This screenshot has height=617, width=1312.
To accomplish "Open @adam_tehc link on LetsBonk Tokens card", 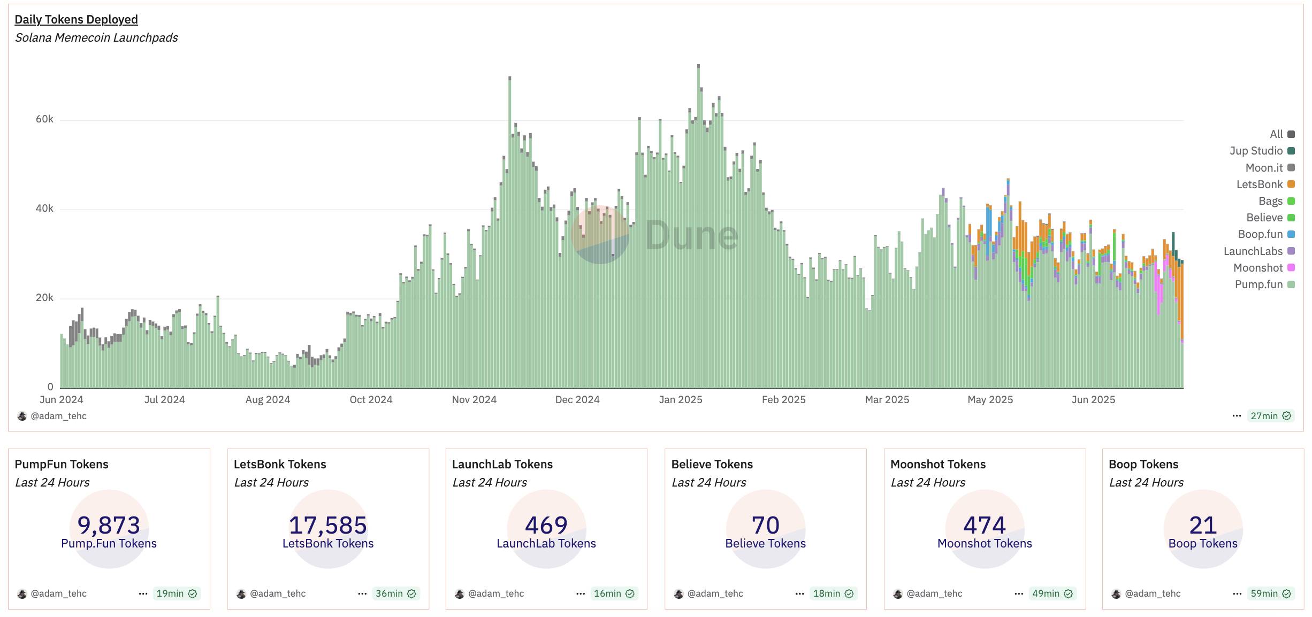I will click(278, 593).
